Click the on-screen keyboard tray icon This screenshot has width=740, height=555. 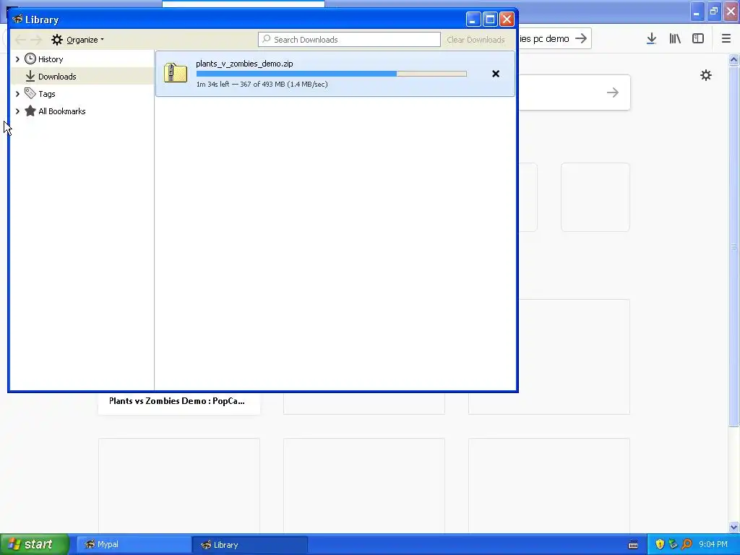633,545
